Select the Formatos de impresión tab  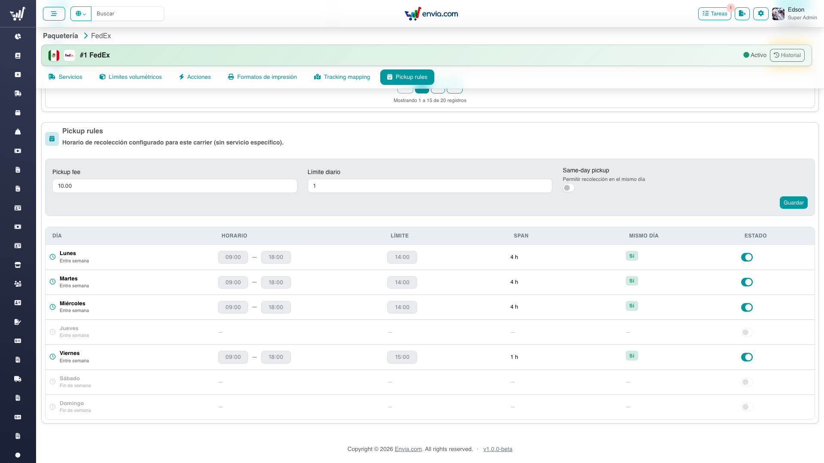[x=262, y=77]
